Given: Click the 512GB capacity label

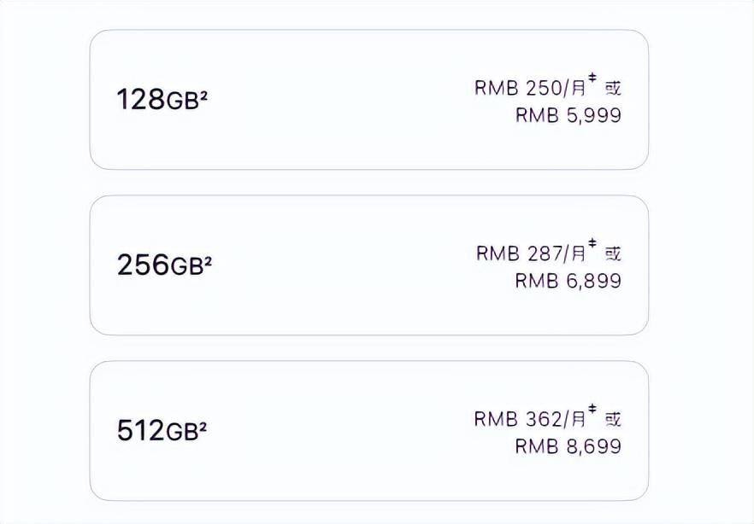Looking at the screenshot, I should tap(159, 430).
